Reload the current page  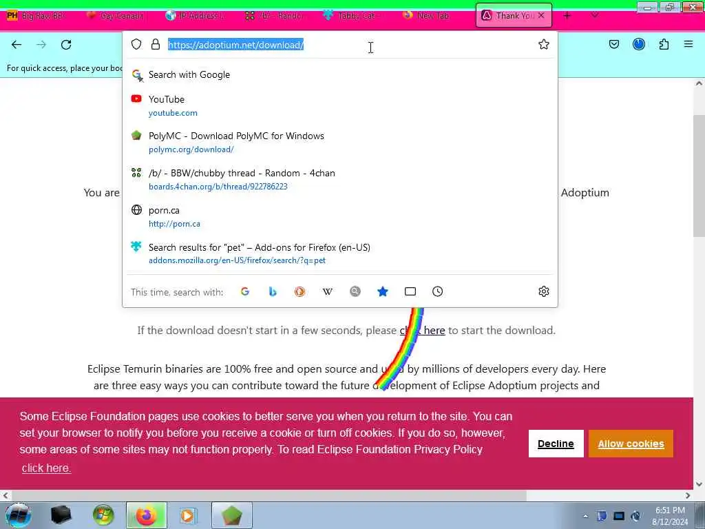[66, 45]
